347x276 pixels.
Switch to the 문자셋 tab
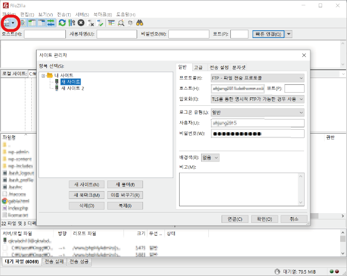[239, 67]
